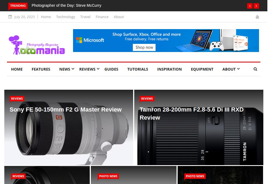Click the calendar icon beside July 20, 2025
Image resolution: width=276 pixels, height=184 pixels.
tap(10, 17)
